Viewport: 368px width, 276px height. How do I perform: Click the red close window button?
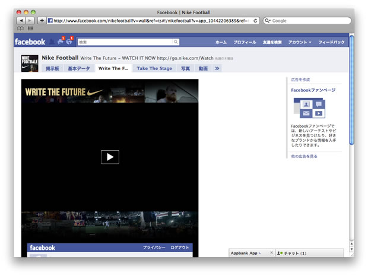pos(19,12)
